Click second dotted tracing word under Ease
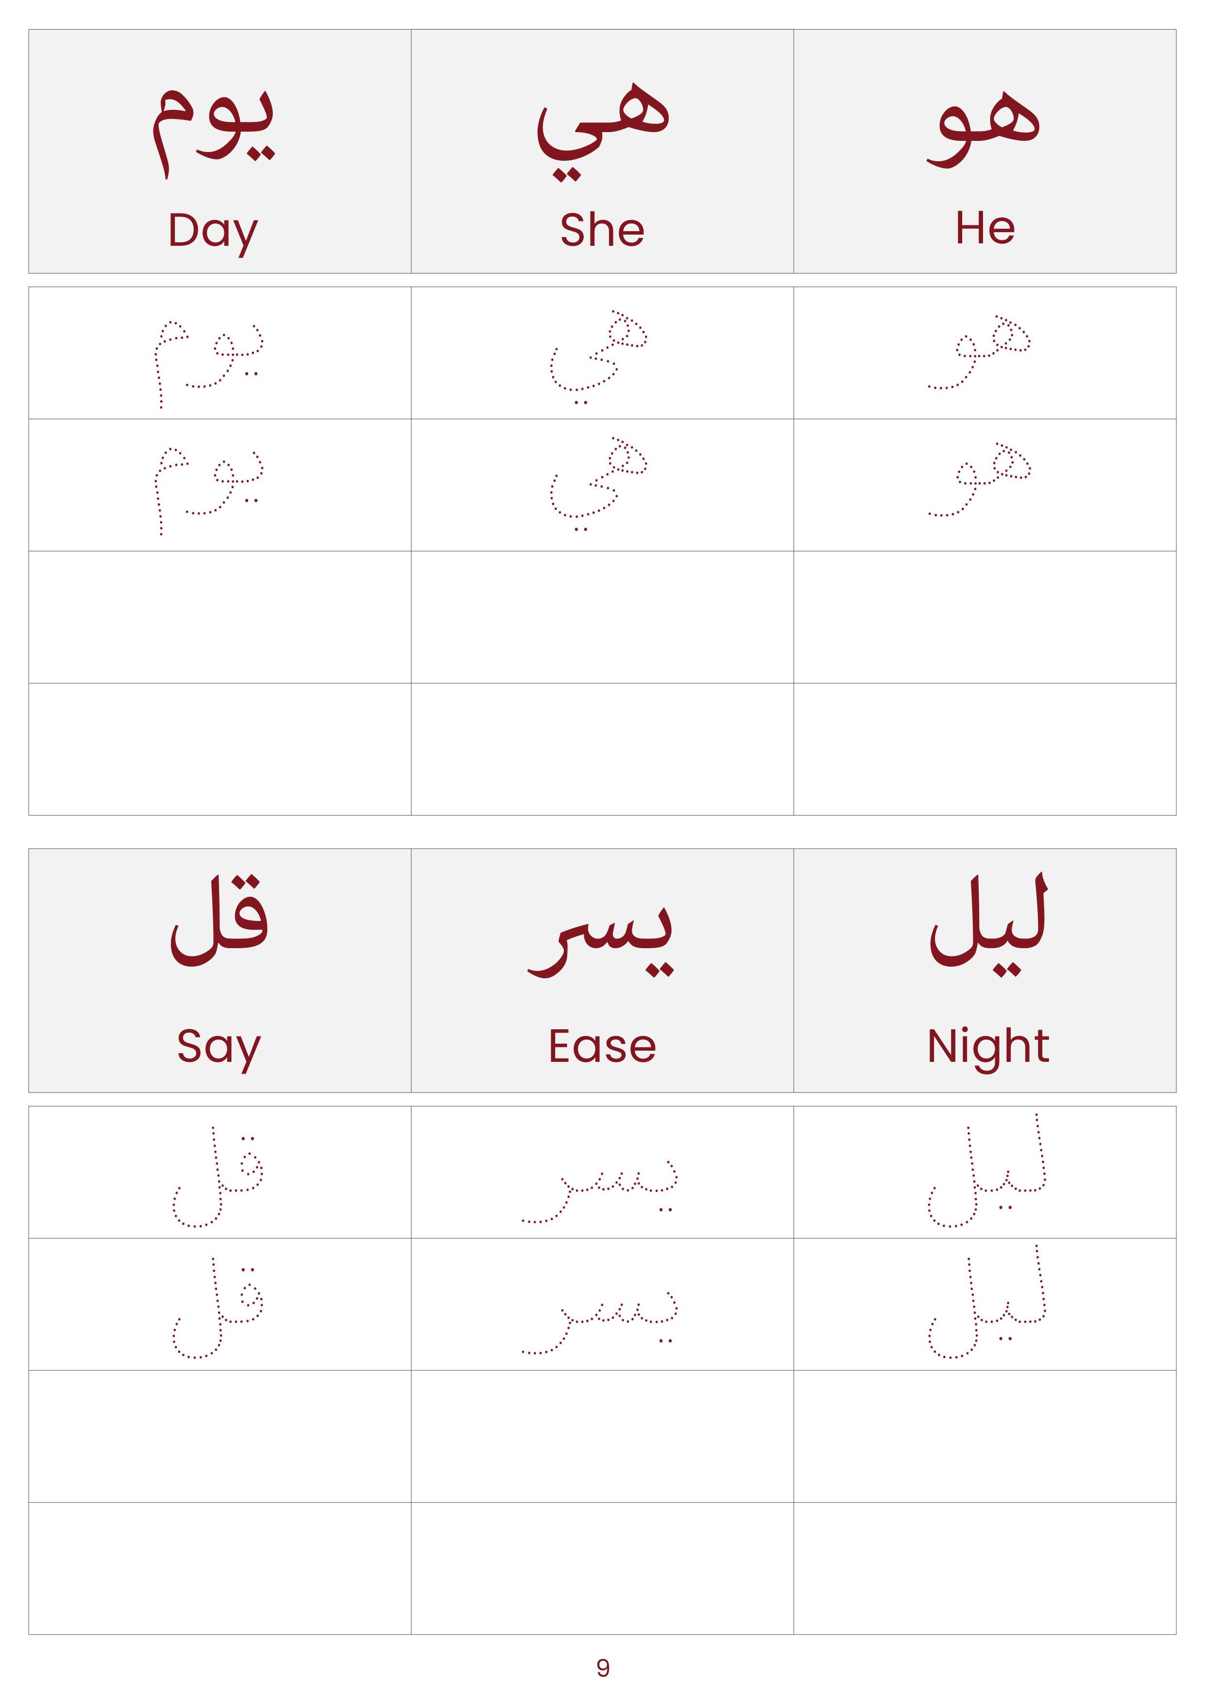The image size is (1205, 1704). tap(599, 1321)
